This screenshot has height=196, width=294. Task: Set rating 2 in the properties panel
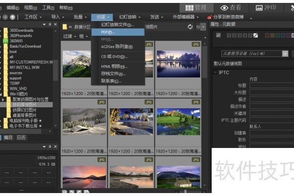pos(234,35)
